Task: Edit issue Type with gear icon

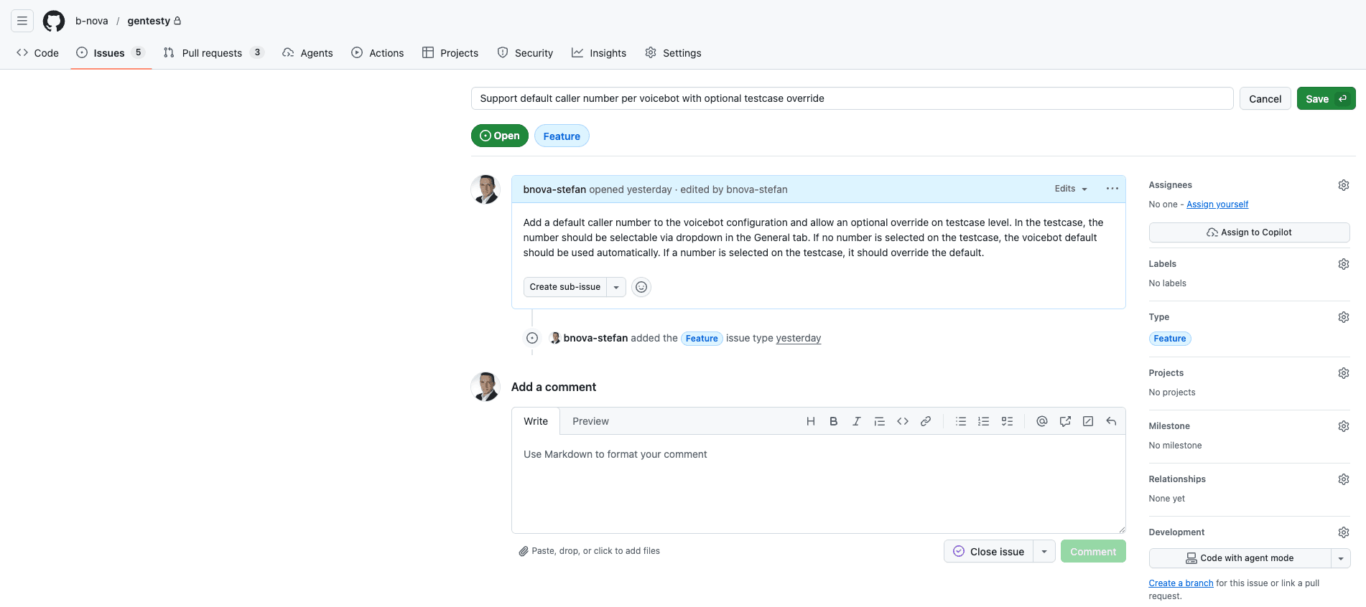Action: point(1344,317)
